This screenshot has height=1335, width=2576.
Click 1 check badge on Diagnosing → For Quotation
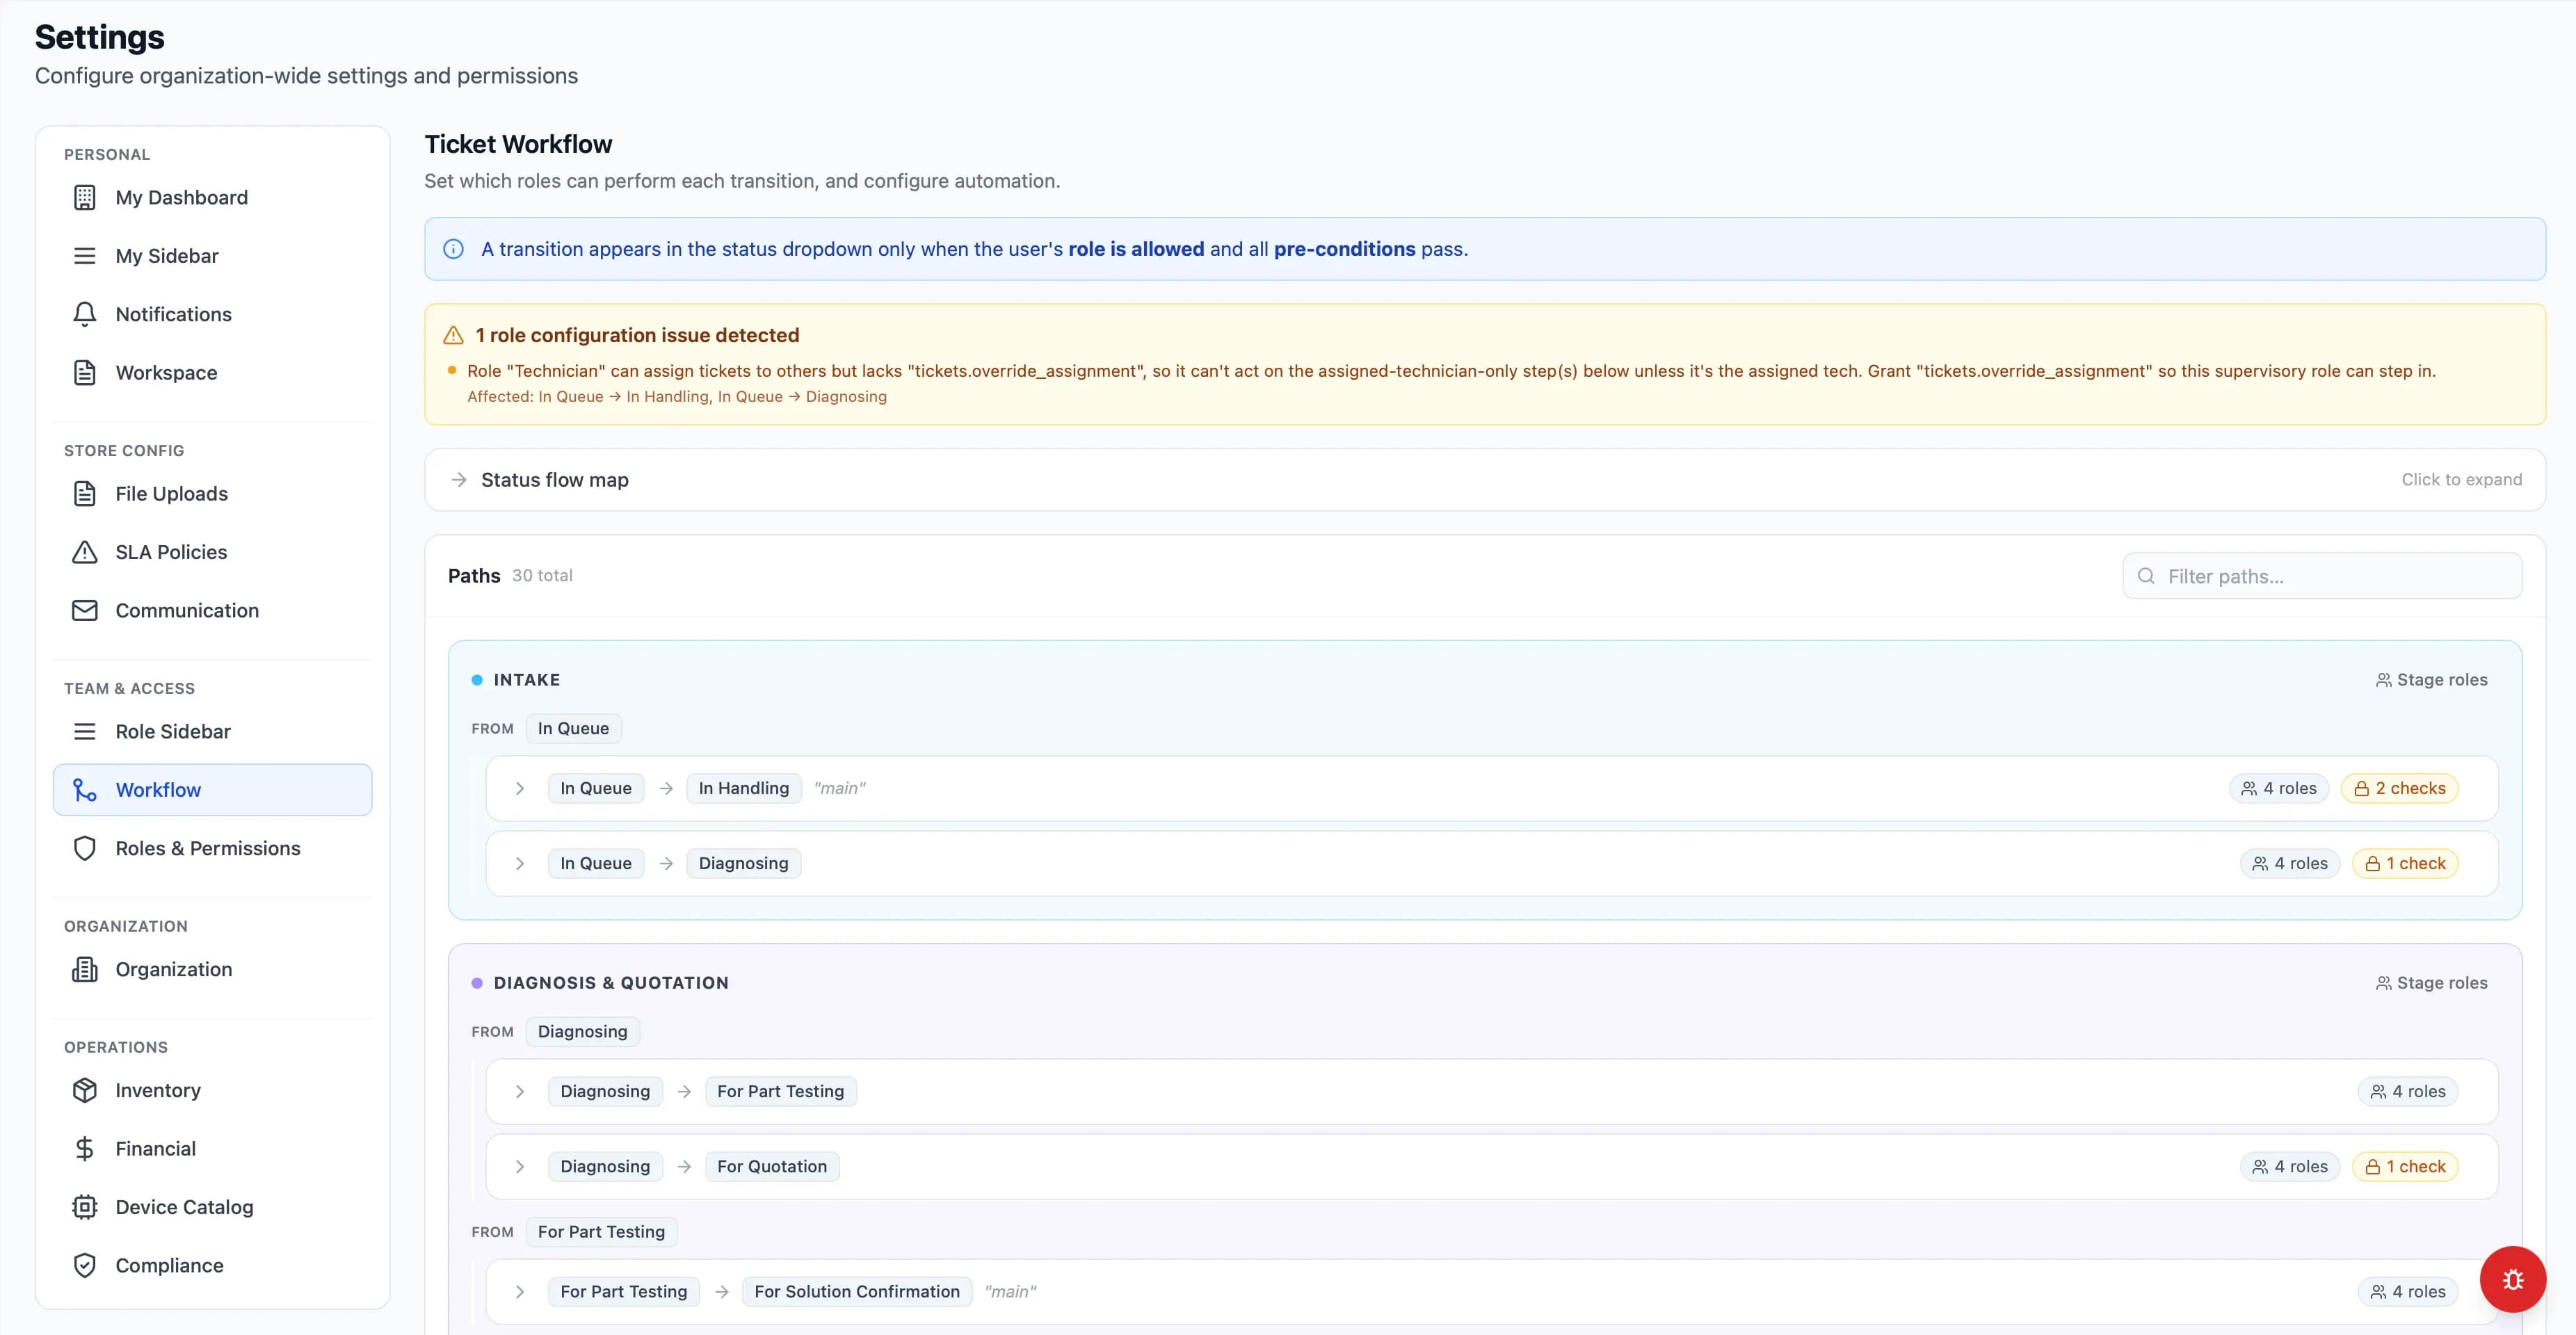(2405, 1167)
